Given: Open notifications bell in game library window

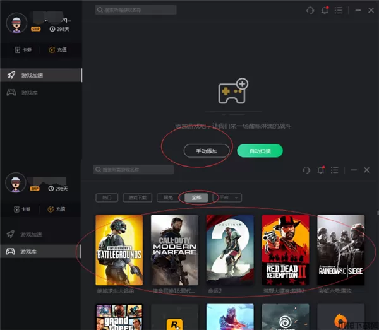Looking at the screenshot, I should 321,170.
